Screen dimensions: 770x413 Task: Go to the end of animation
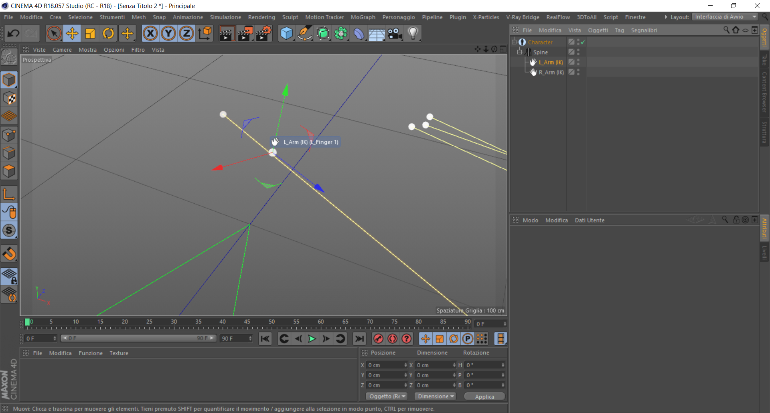click(x=360, y=339)
